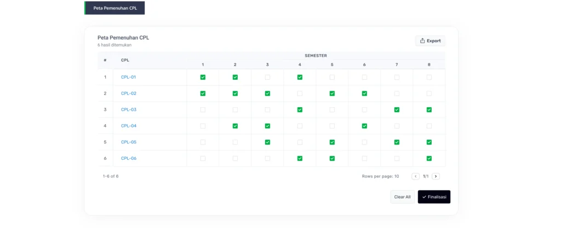
Task: Uncheck CPL-05 semester 8 checkbox
Action: (429, 142)
